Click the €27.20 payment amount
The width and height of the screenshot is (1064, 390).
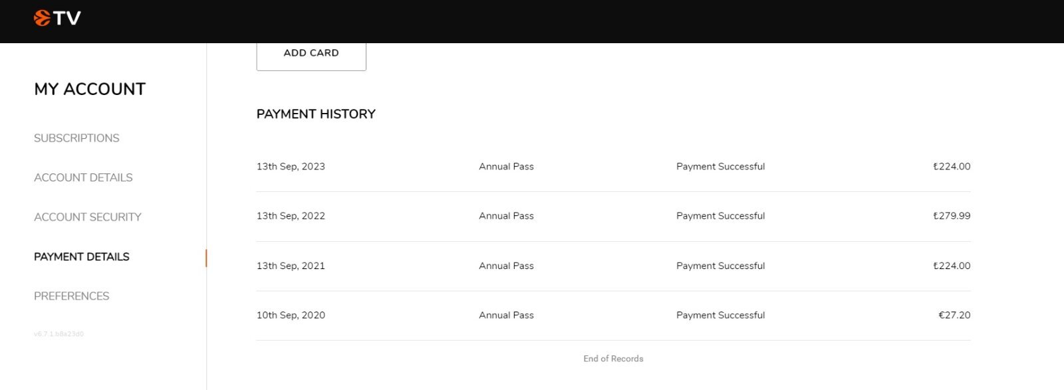(x=954, y=316)
